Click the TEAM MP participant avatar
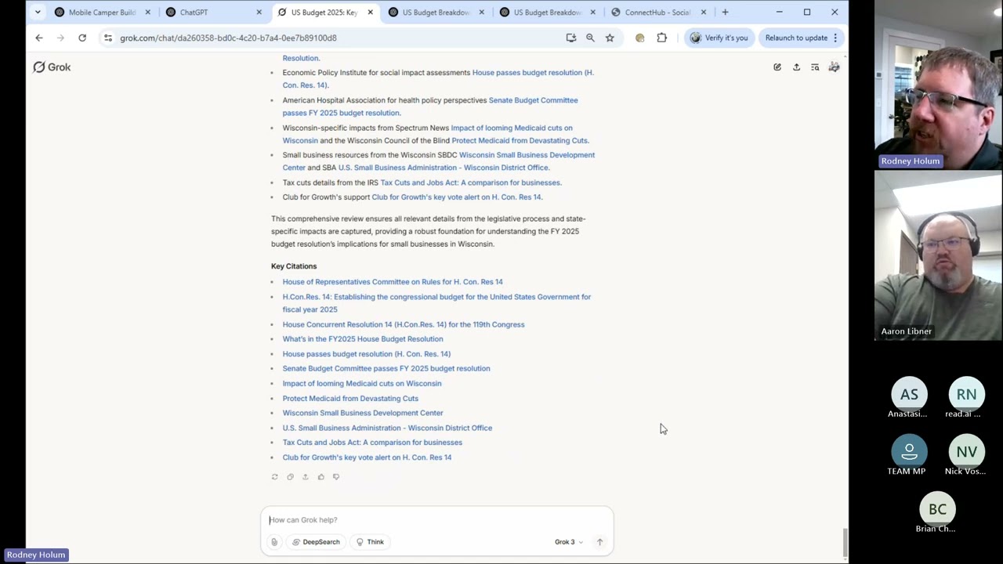This screenshot has width=1003, height=564. (x=909, y=452)
